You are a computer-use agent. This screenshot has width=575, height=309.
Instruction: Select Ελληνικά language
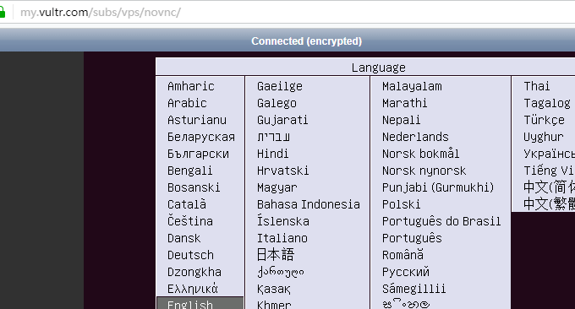pyautogui.click(x=193, y=289)
